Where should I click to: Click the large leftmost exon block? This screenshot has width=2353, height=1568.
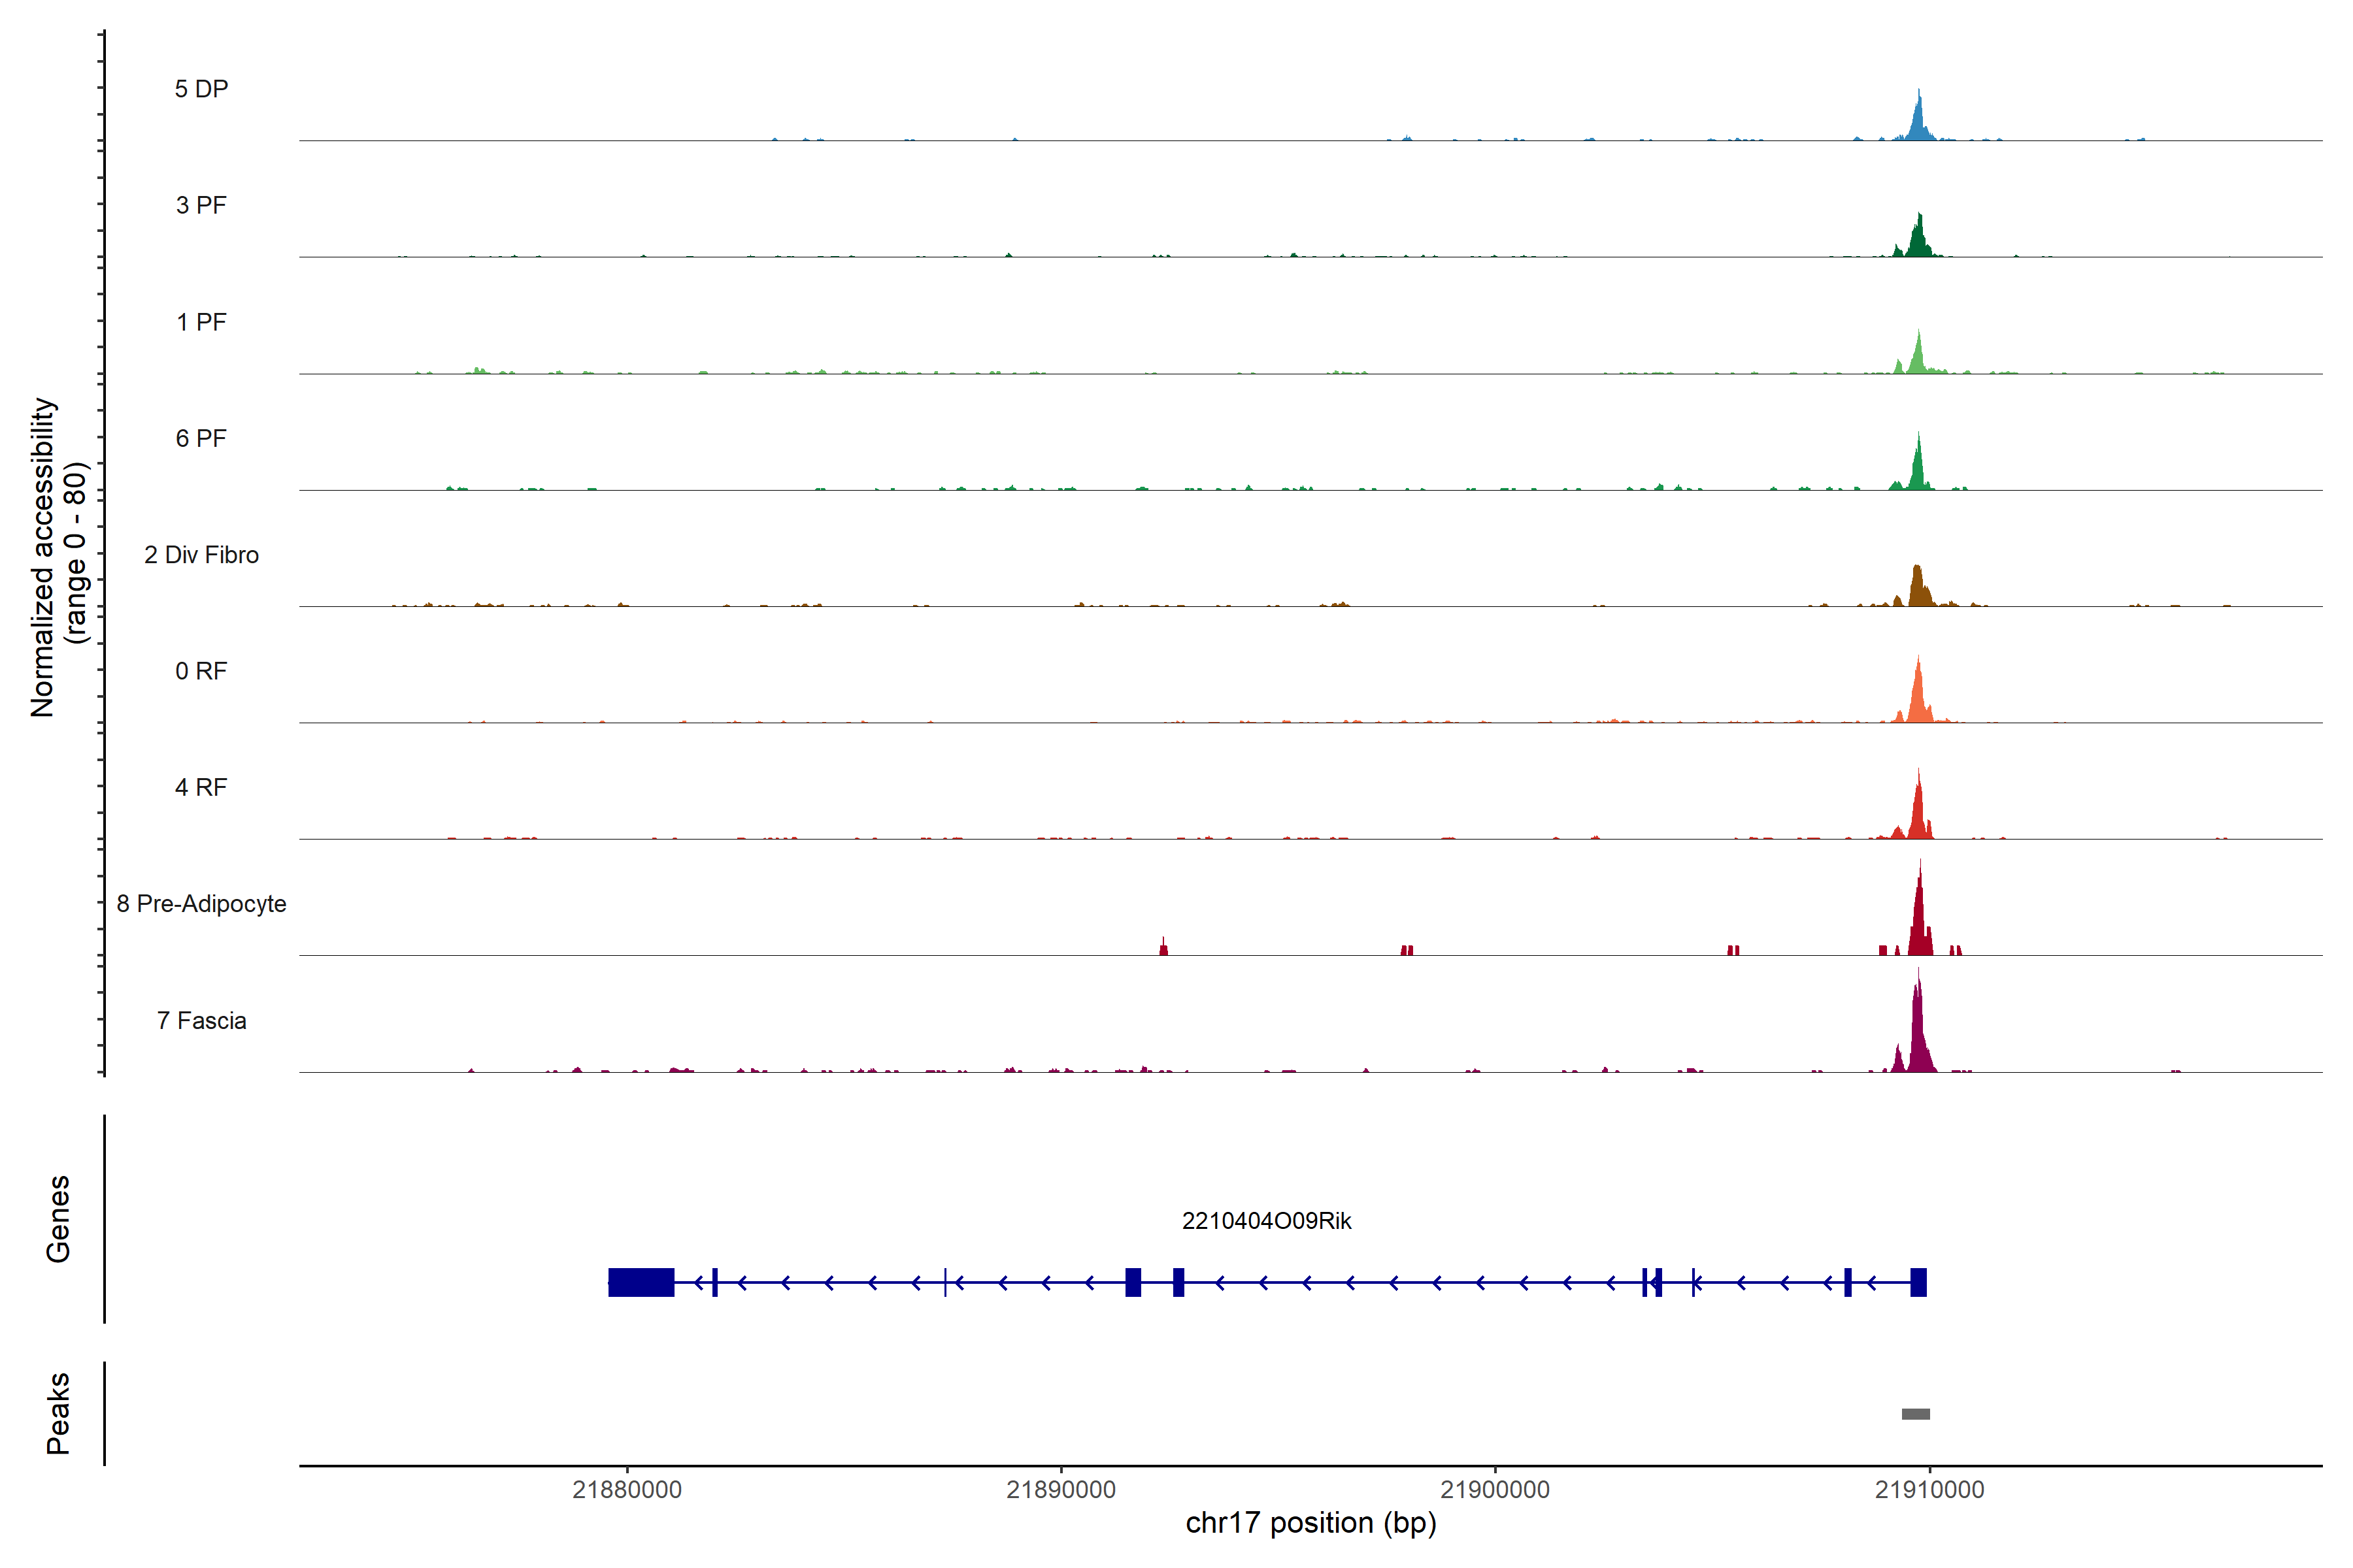tap(641, 1282)
